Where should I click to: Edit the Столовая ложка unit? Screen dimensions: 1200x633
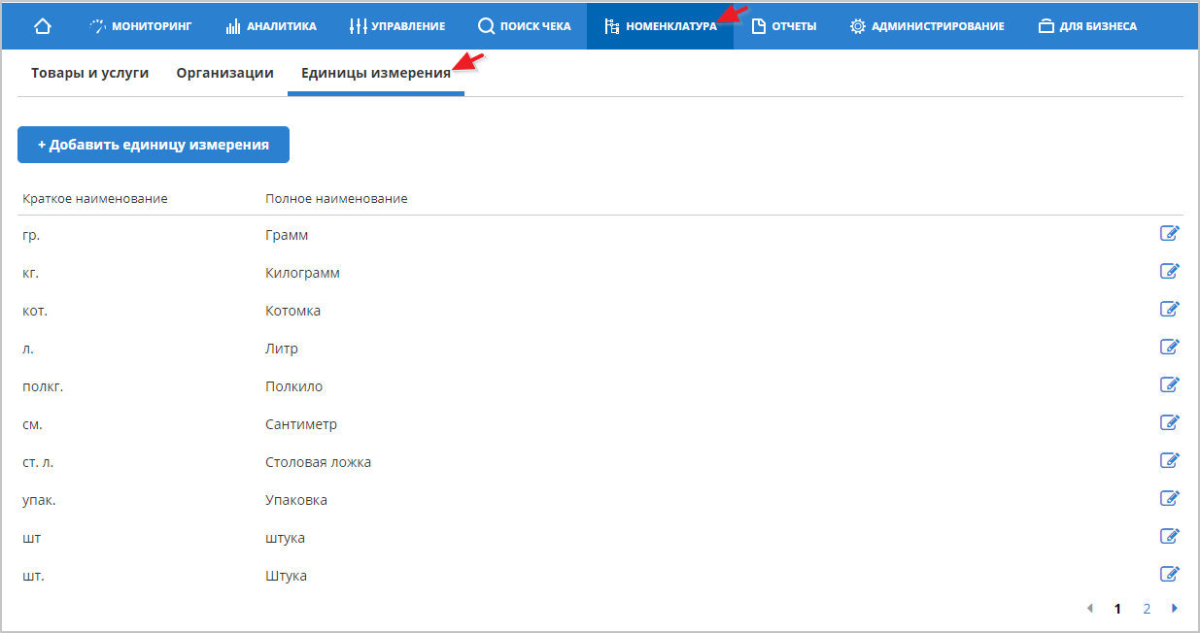pyautogui.click(x=1170, y=460)
